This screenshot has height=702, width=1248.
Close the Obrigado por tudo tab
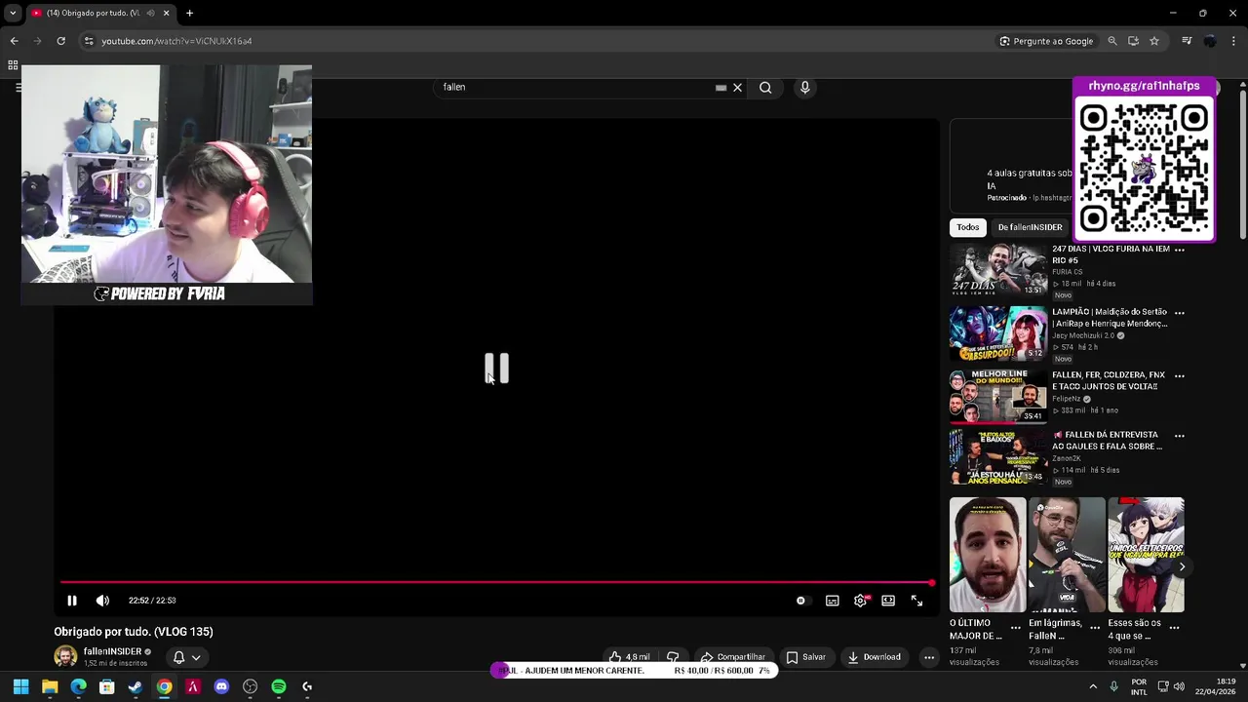point(166,13)
